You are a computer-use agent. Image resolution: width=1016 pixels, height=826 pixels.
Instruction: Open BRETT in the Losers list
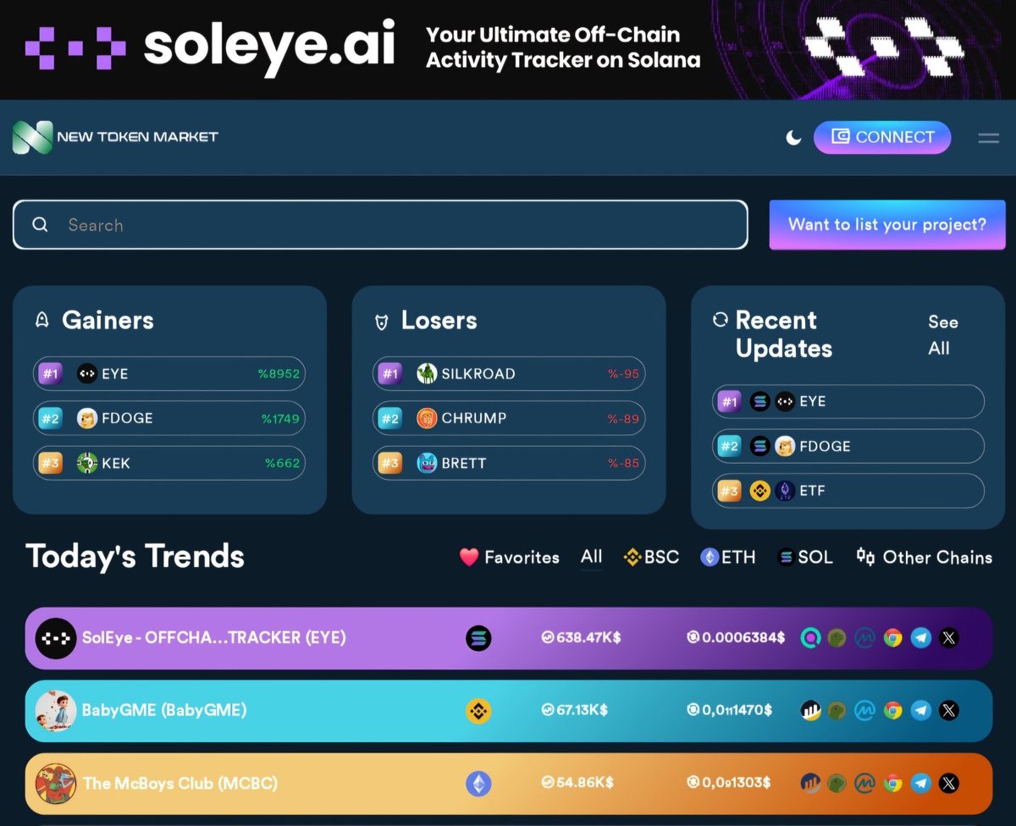509,463
